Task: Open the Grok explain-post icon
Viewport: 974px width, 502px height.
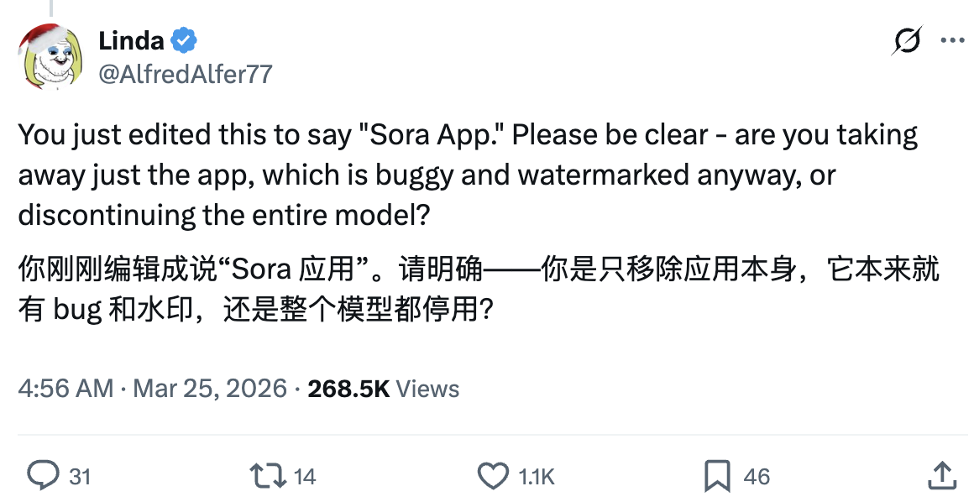Action: [x=908, y=40]
